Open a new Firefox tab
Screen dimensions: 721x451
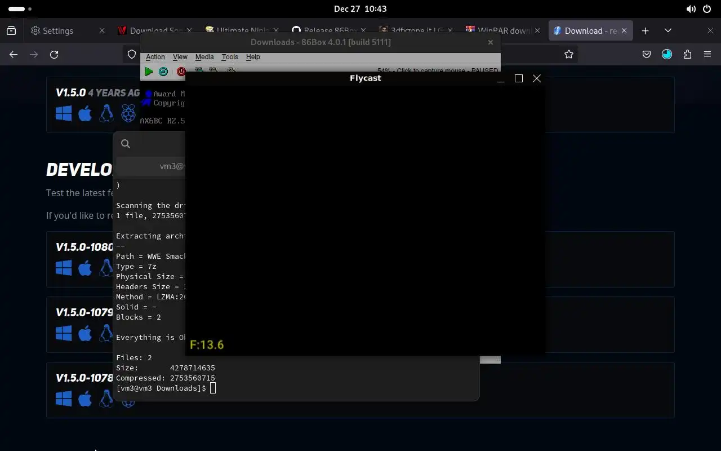(x=646, y=30)
